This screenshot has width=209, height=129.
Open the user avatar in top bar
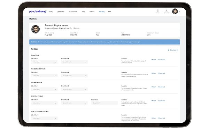(175, 12)
